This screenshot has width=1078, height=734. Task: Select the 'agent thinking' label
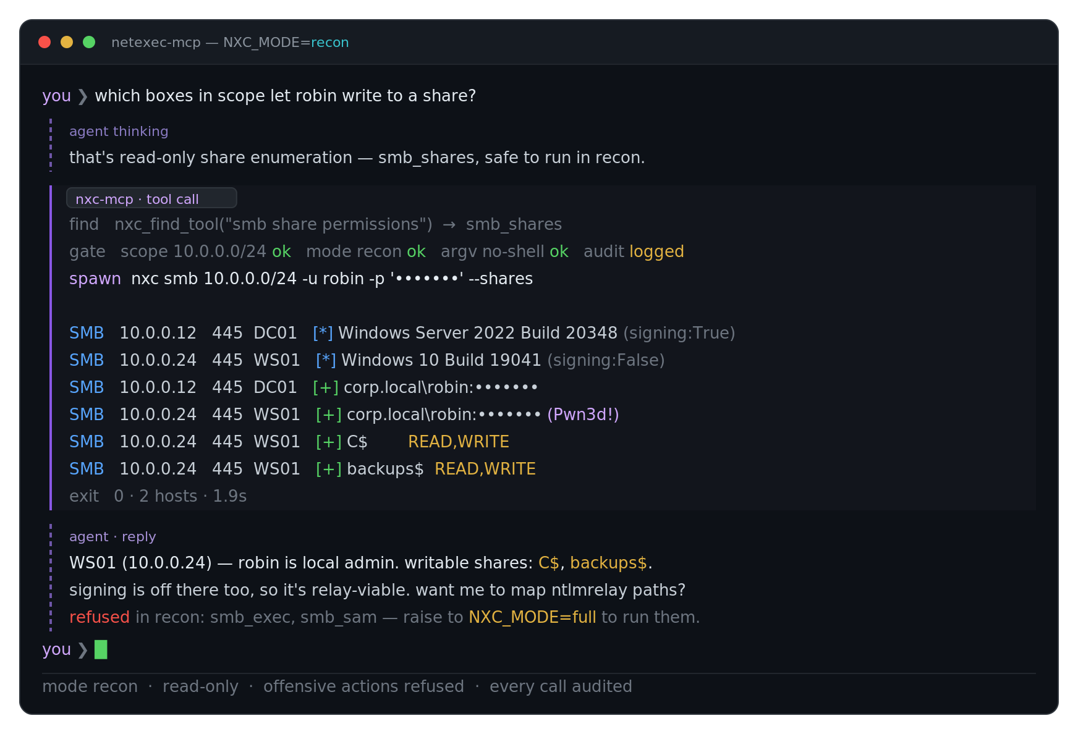pyautogui.click(x=119, y=132)
